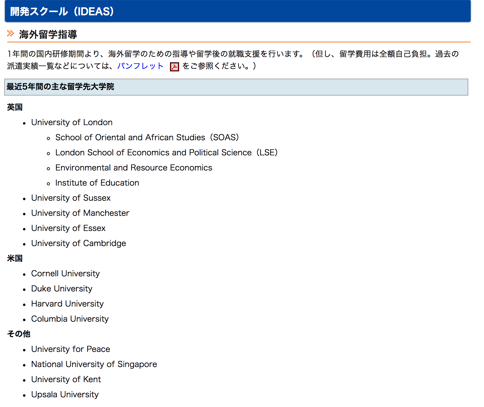Click University of Kent list entry
Image resolution: width=484 pixels, height=407 pixels.
(x=66, y=379)
